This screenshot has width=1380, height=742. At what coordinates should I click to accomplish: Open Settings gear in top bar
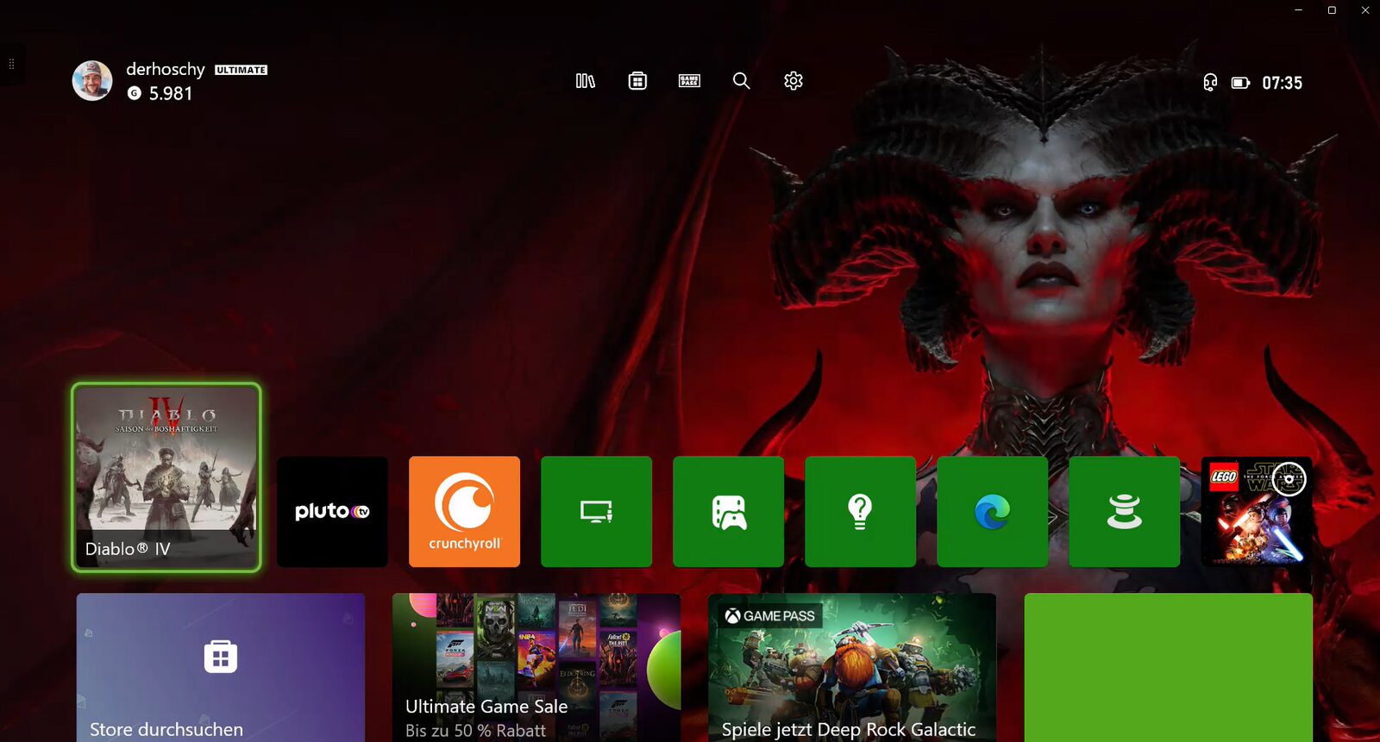(793, 81)
